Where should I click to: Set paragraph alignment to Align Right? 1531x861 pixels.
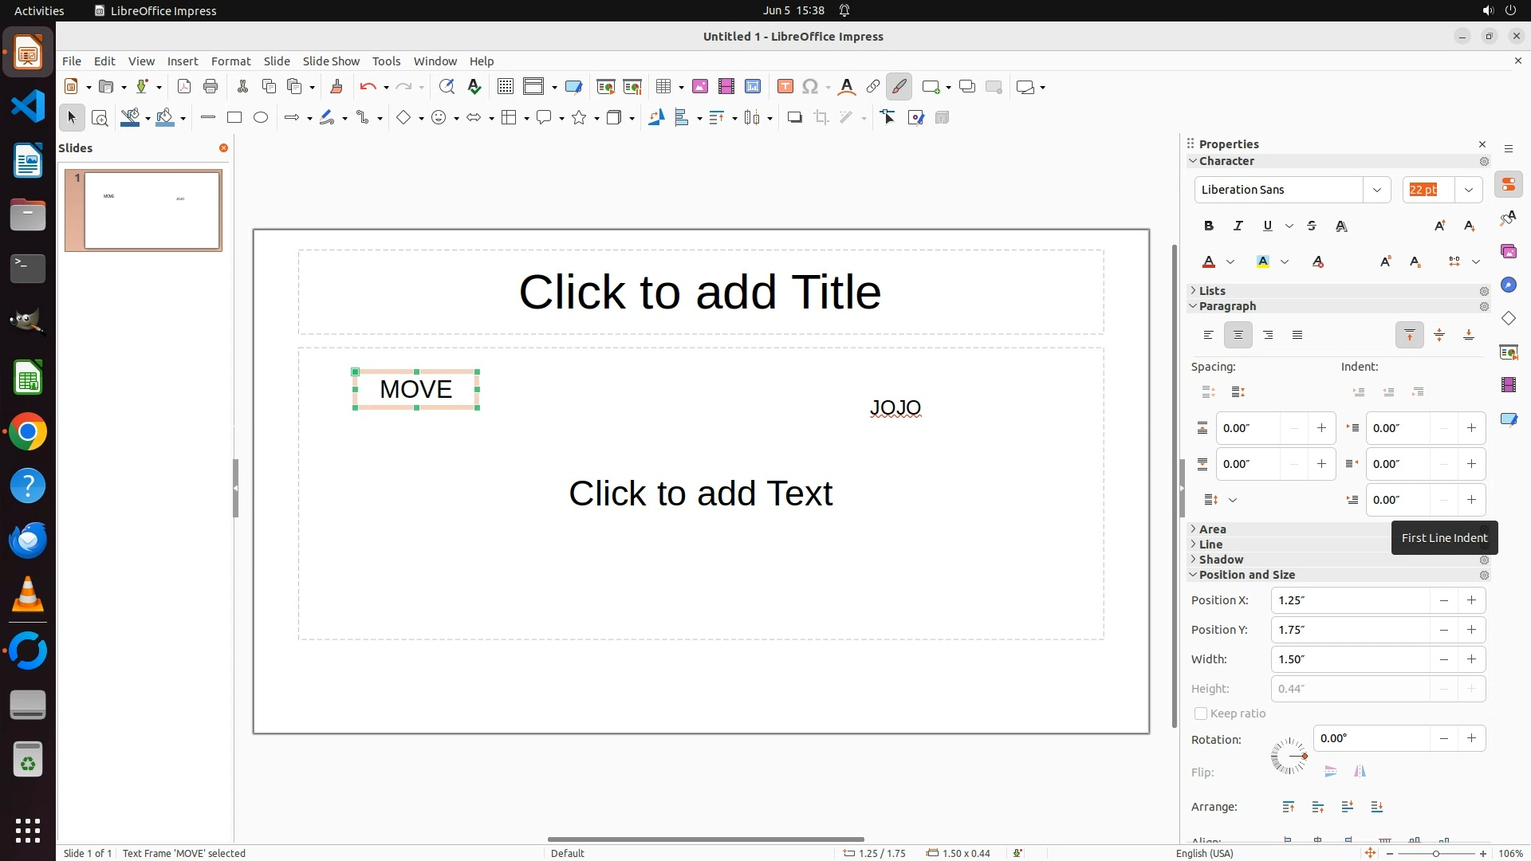1268,336
